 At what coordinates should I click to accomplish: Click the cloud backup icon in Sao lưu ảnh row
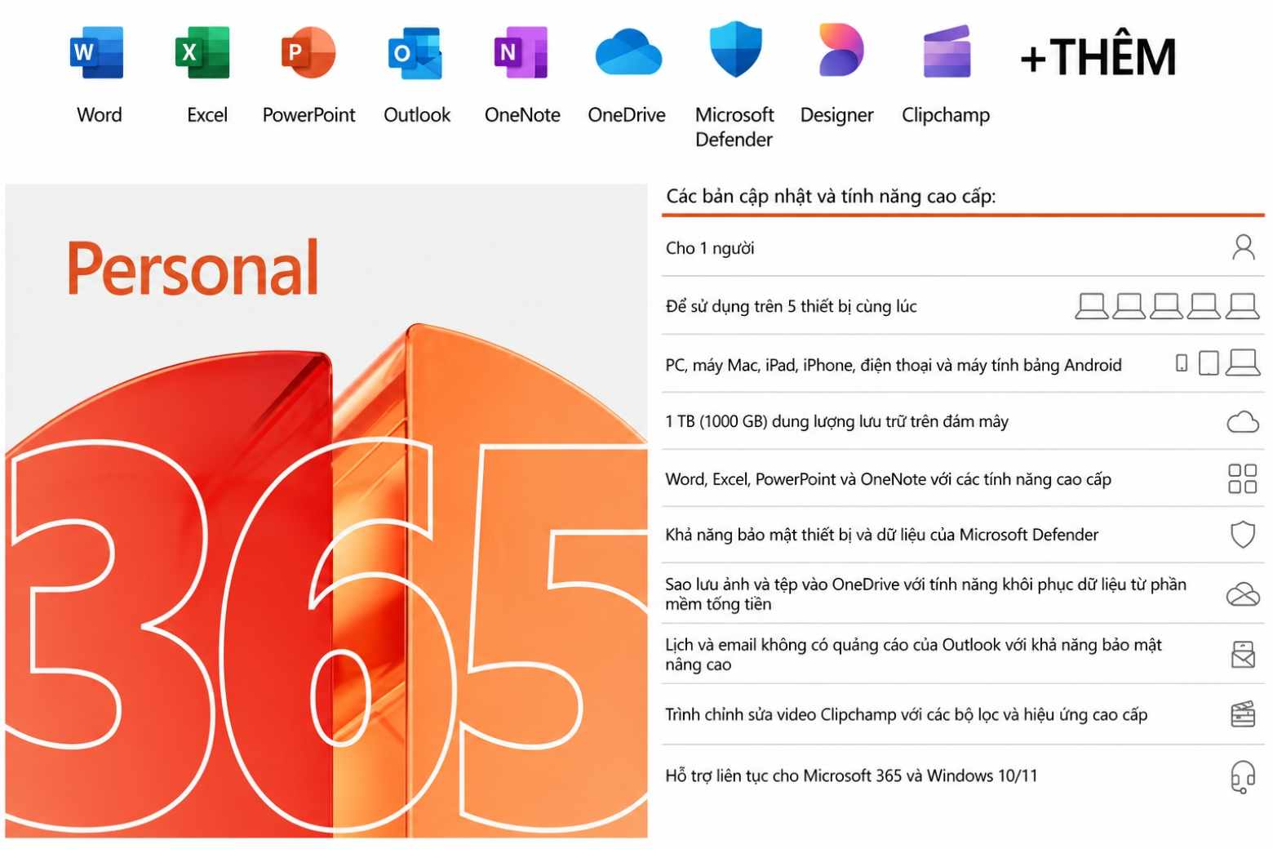(1243, 593)
